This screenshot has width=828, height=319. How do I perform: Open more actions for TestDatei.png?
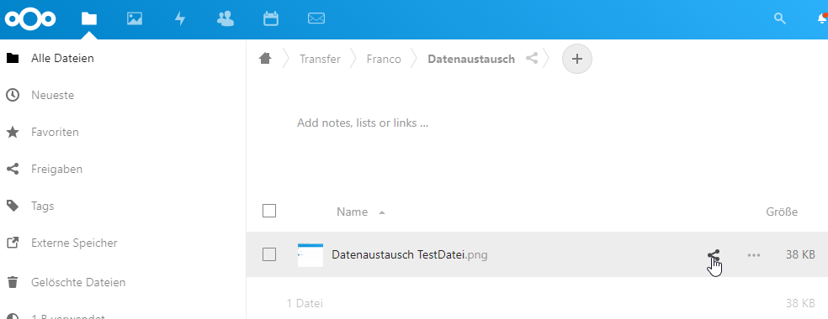754,254
